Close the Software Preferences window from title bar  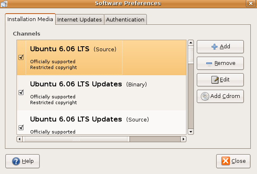click(250, 4)
